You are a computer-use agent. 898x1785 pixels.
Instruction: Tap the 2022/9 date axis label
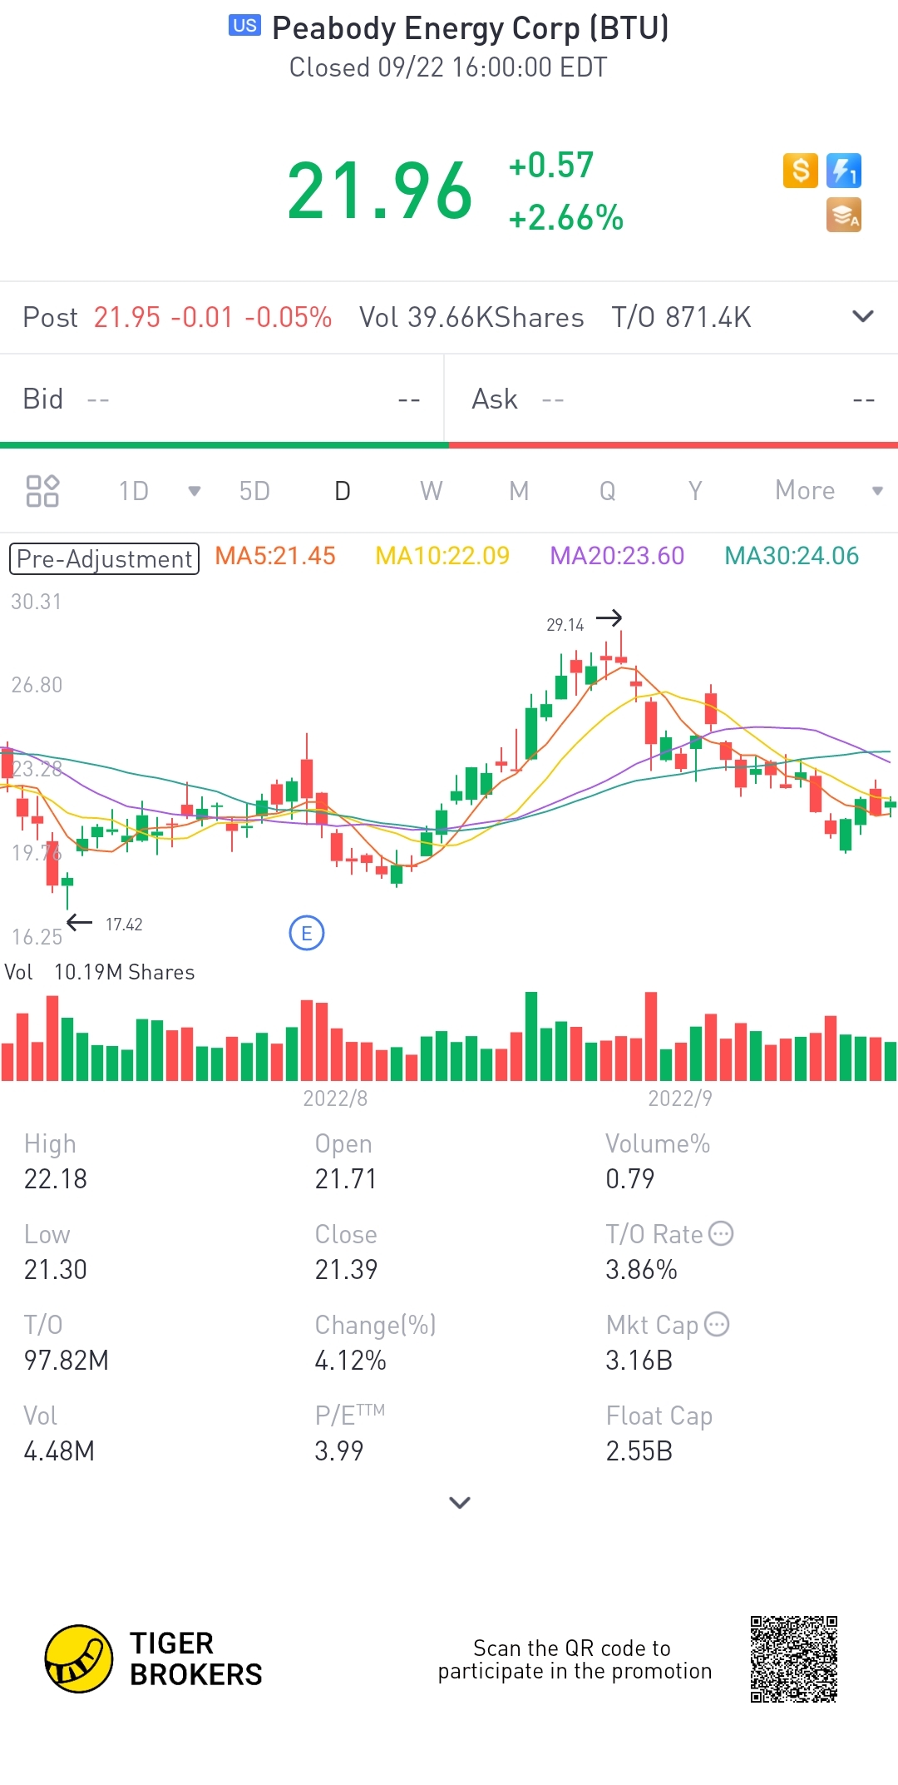click(x=680, y=1098)
